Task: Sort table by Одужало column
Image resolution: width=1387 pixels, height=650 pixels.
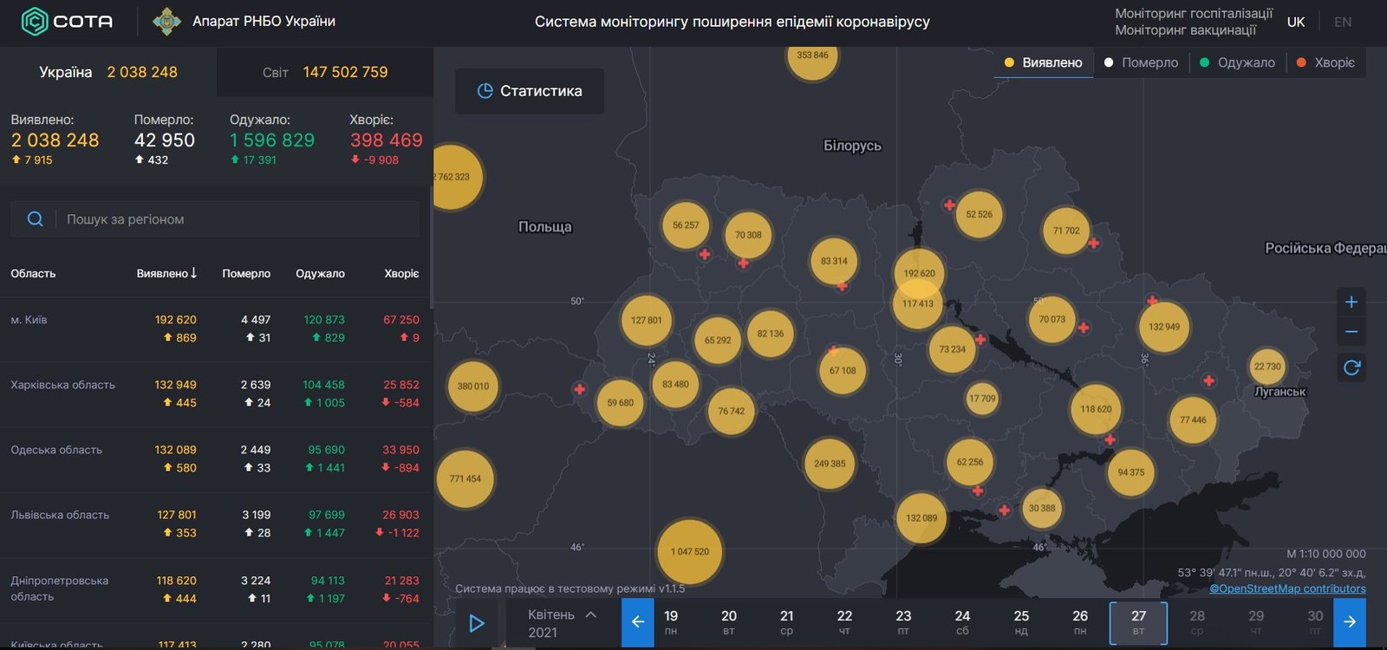Action: [x=320, y=273]
